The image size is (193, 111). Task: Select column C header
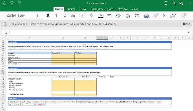[x=63, y=38]
